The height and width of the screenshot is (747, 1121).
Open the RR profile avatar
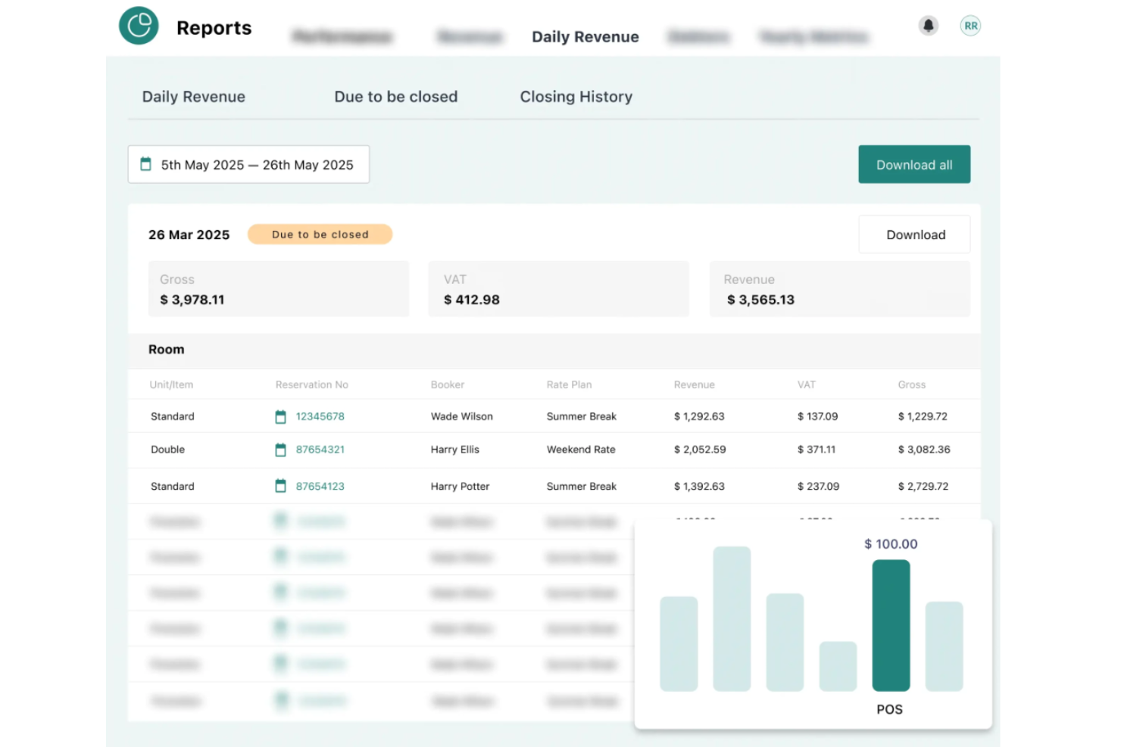click(970, 25)
